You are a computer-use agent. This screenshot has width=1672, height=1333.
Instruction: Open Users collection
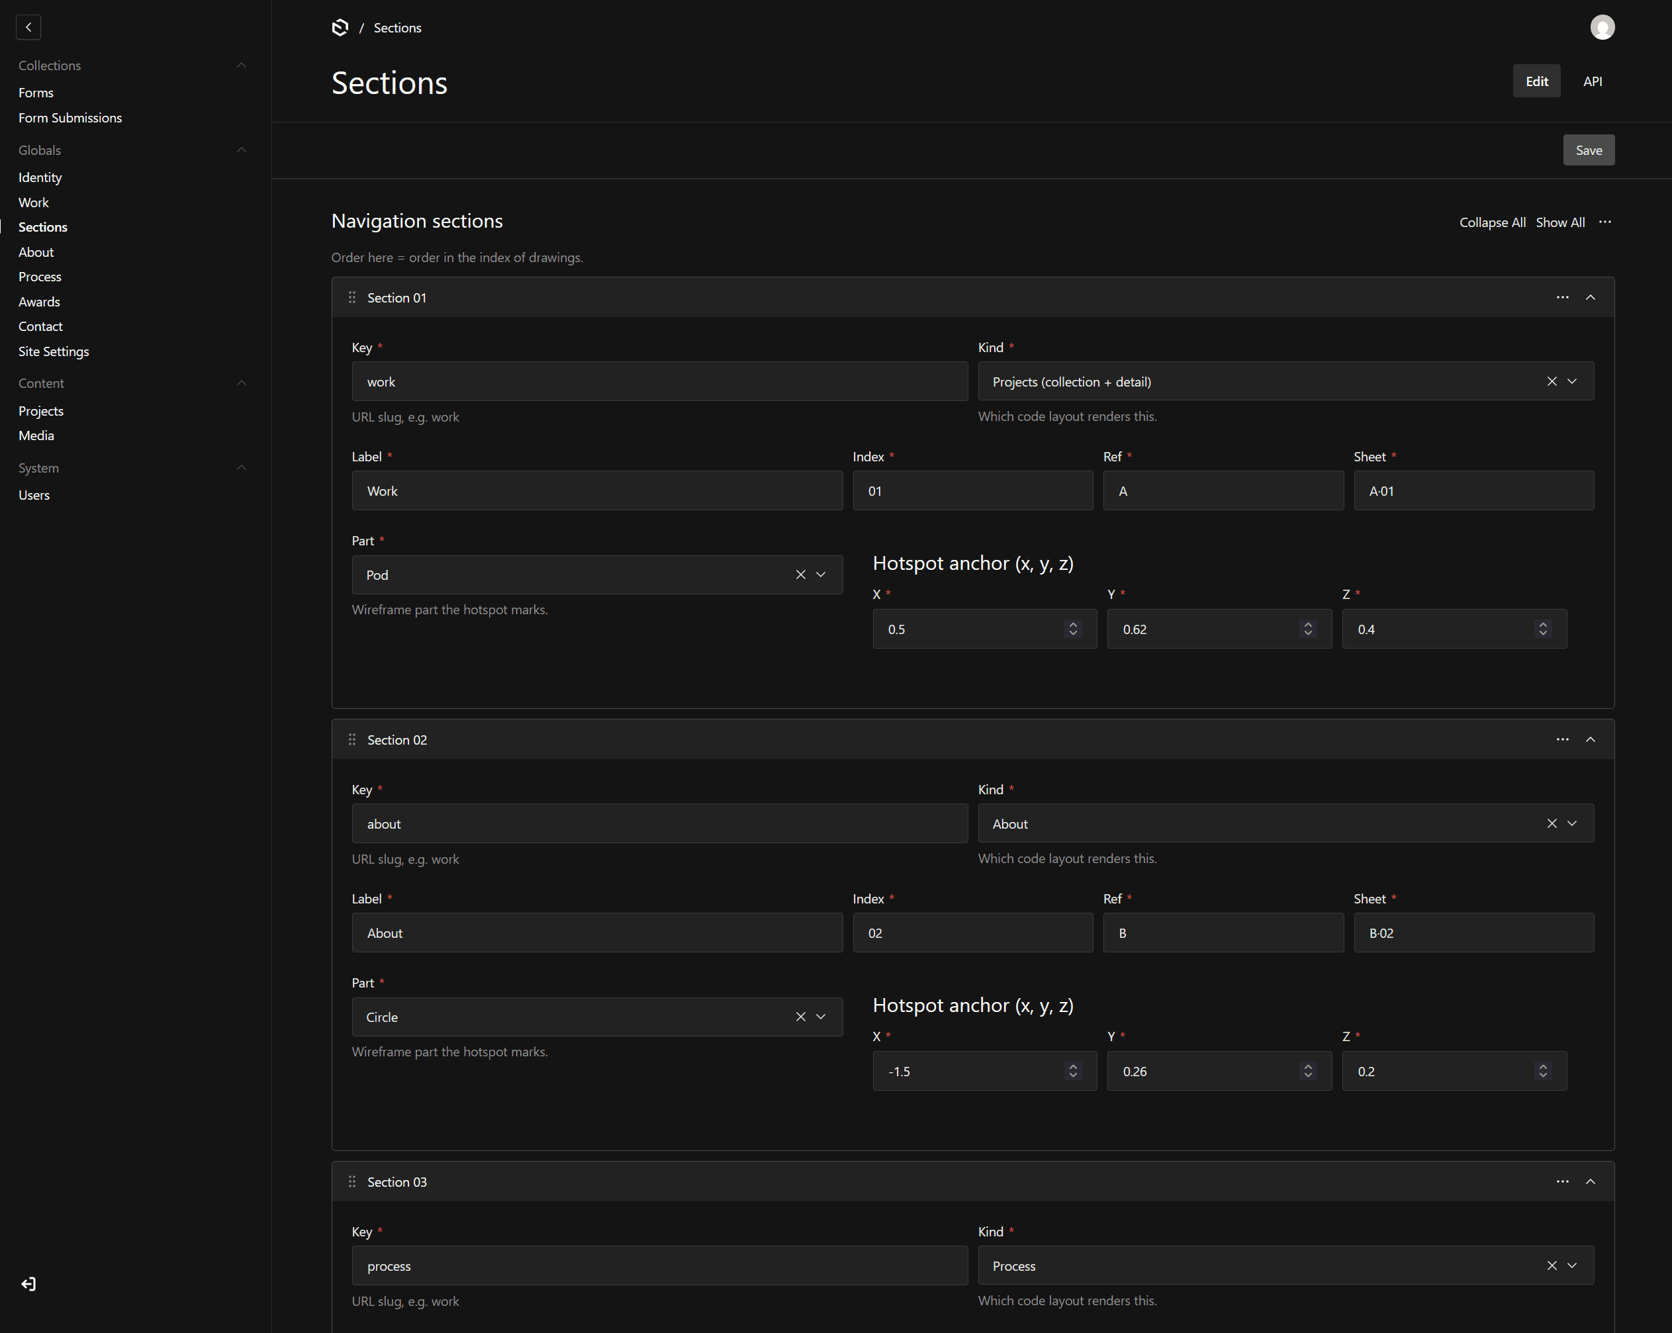[x=34, y=496]
